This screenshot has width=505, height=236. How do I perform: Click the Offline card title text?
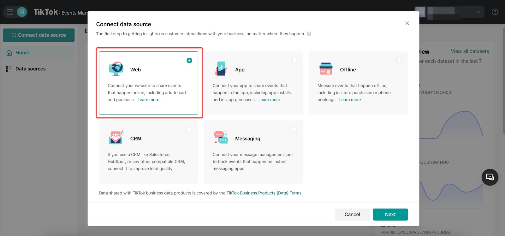click(348, 70)
